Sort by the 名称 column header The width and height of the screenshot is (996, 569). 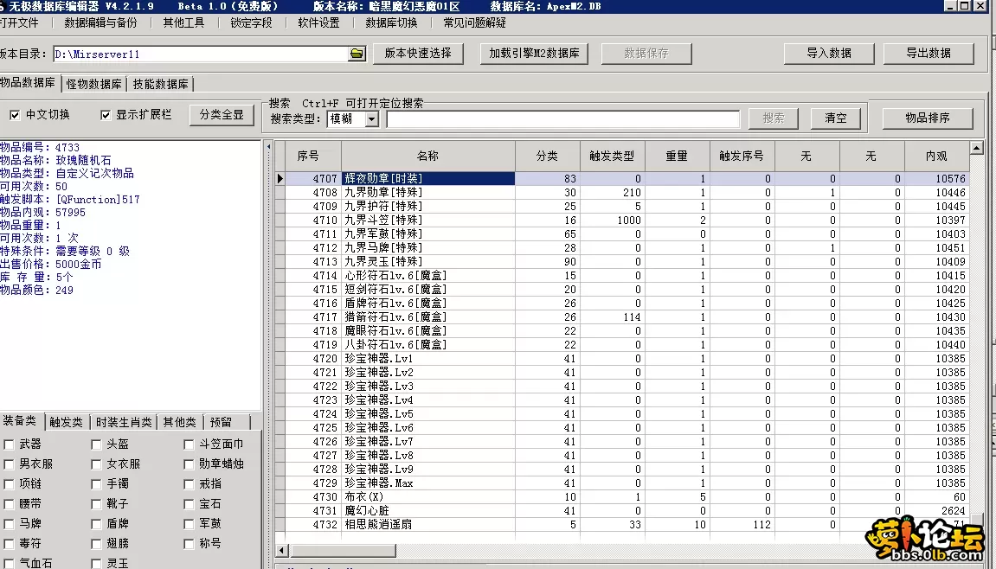428,157
